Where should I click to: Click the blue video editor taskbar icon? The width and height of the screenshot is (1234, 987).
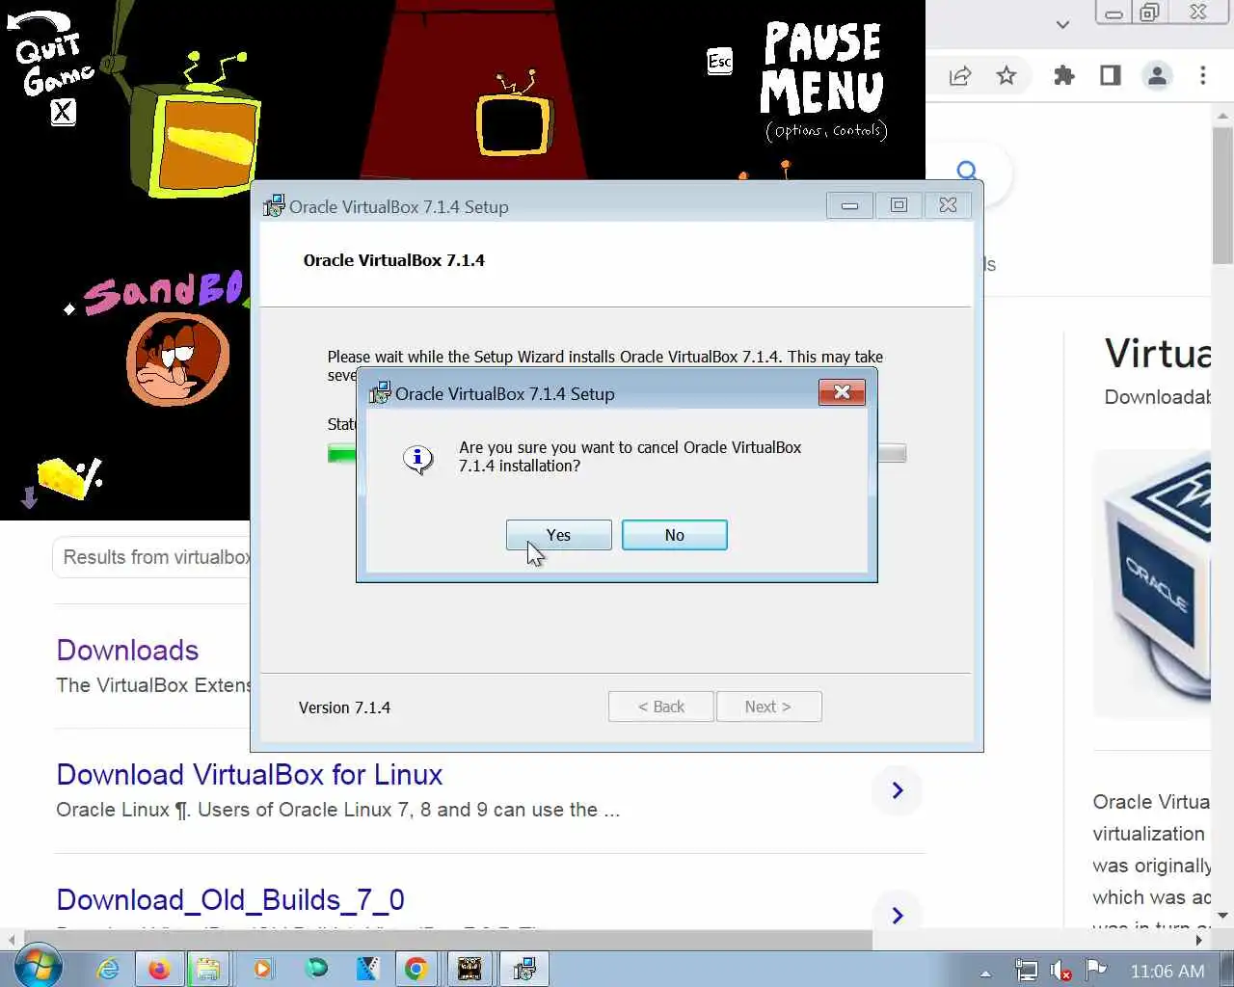click(x=367, y=969)
